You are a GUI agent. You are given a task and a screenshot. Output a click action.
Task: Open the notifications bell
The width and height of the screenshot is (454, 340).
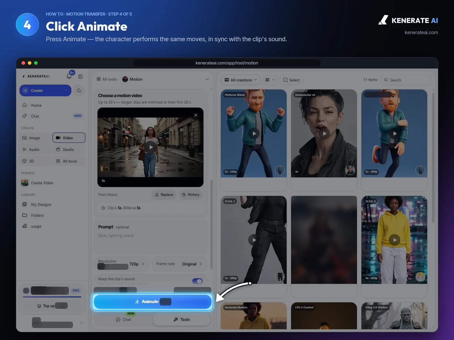pos(69,76)
